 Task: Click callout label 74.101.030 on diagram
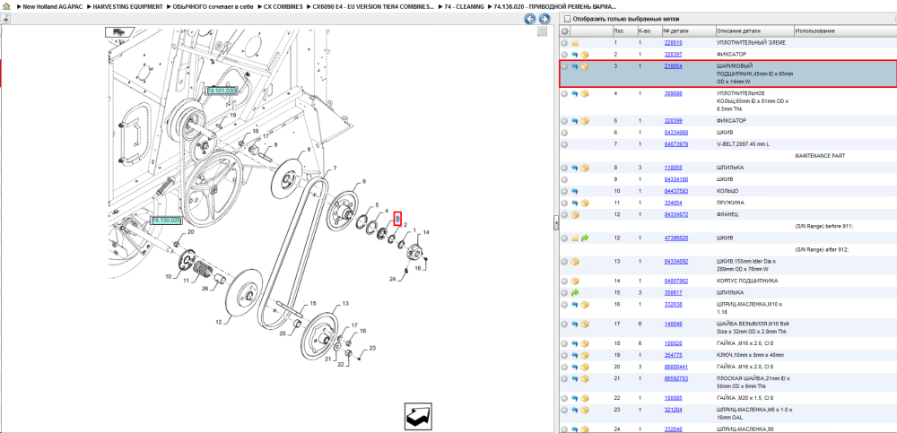pyautogui.click(x=222, y=91)
